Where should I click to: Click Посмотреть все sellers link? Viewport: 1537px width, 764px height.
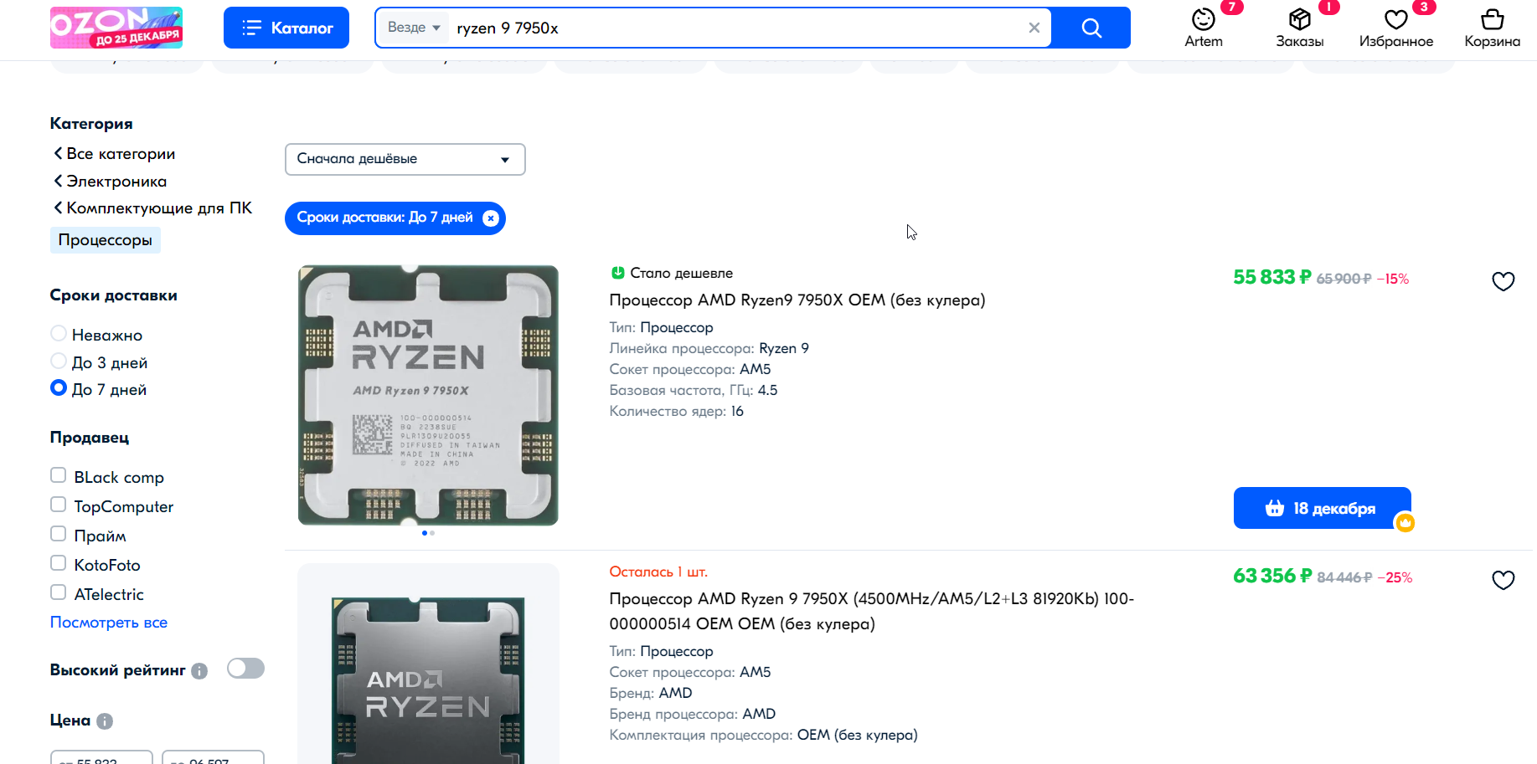tap(109, 622)
